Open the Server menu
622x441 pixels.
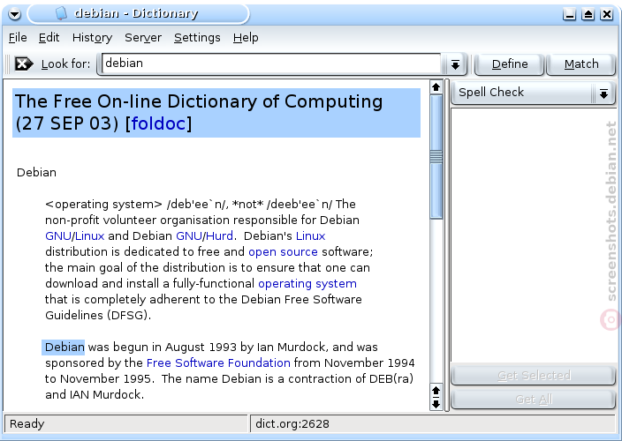click(143, 38)
